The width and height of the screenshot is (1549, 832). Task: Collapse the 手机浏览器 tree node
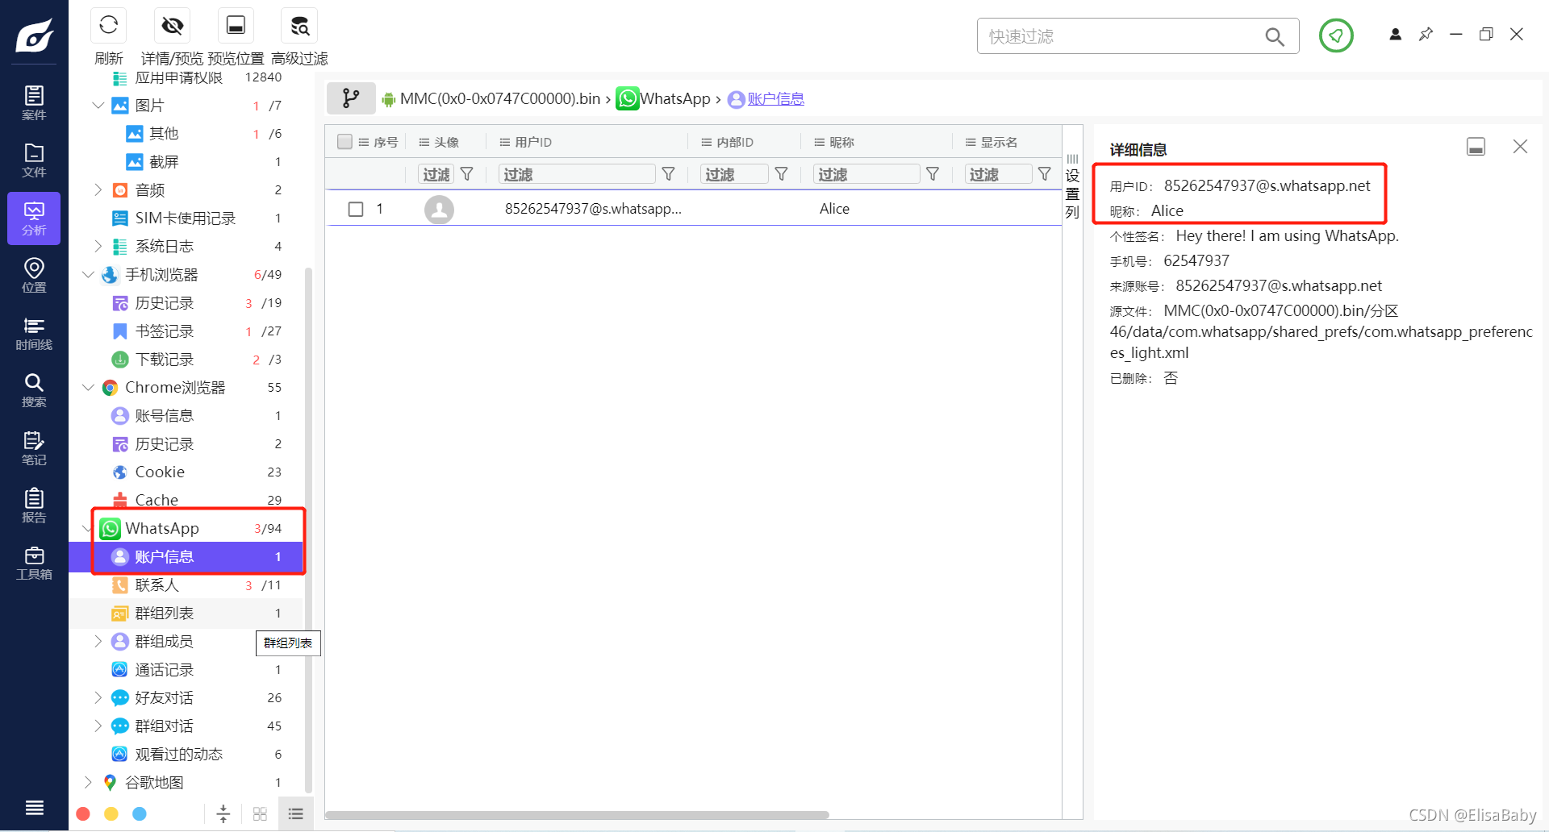pos(88,275)
